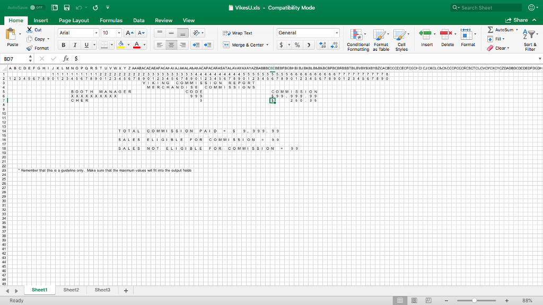Click Increase Decimal icon
This screenshot has height=305, width=543.
coord(322,45)
